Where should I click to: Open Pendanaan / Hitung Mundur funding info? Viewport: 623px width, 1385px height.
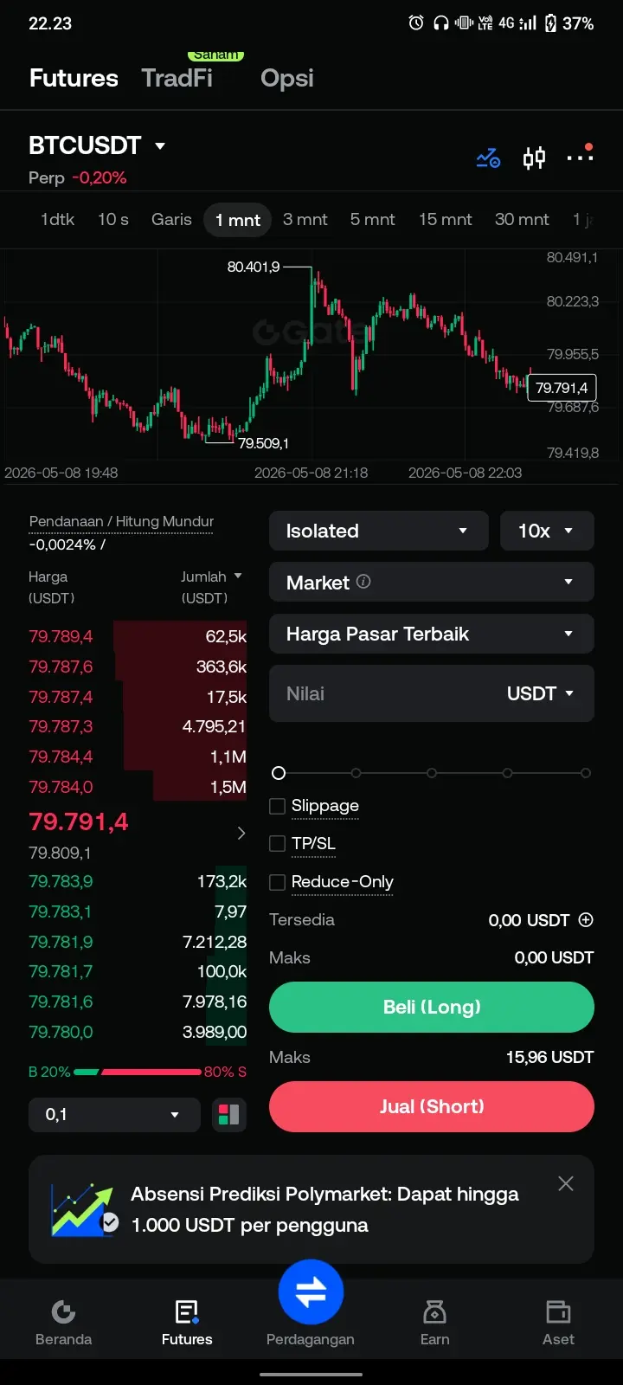pos(121,522)
